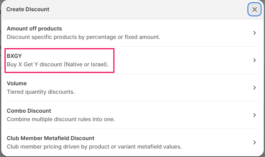Click the arrow icon in BXGY row
The height and width of the screenshot is (157, 265).
[x=255, y=60]
